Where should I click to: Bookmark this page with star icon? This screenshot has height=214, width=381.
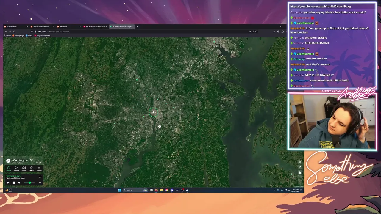pyautogui.click(x=256, y=32)
